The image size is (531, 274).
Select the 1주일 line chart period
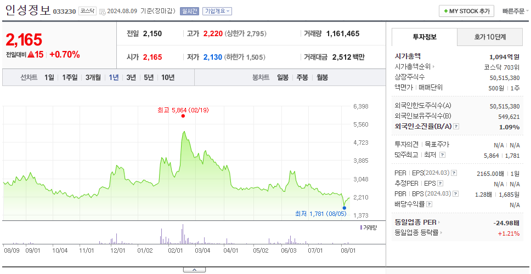[x=70, y=77]
